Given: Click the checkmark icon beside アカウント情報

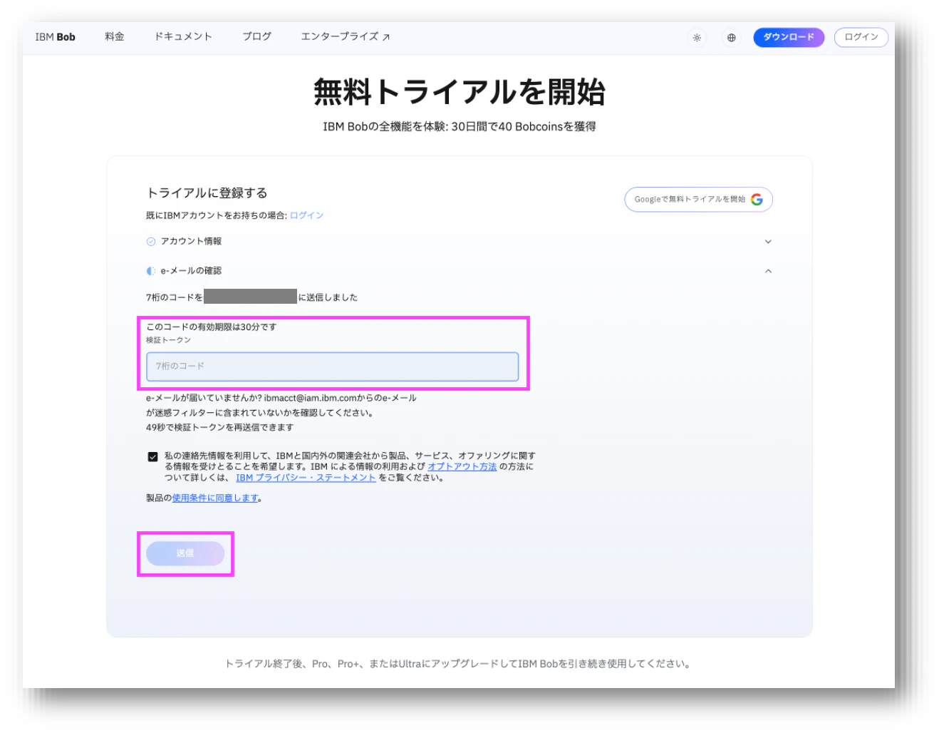Looking at the screenshot, I should 151,242.
